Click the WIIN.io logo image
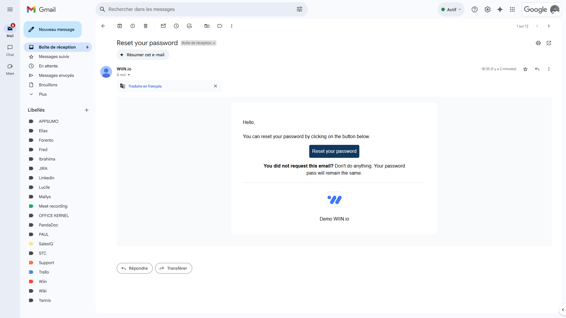Viewport: 566px width, 318px height. 334,200
